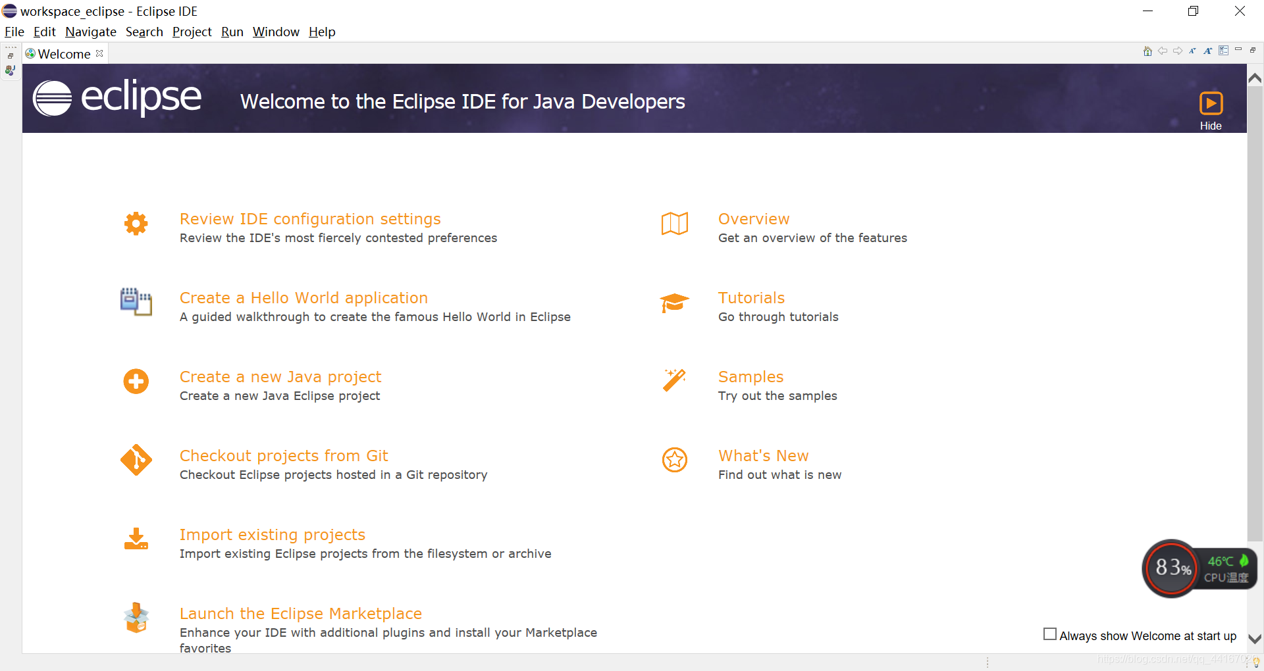Open the Edit menu

pos(45,32)
